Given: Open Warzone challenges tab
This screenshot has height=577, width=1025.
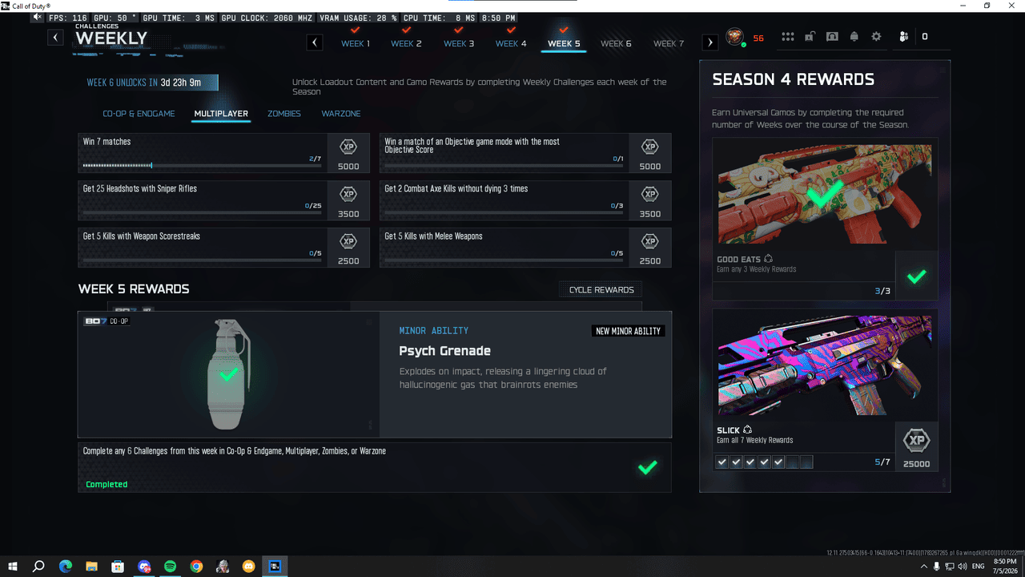Looking at the screenshot, I should (341, 114).
